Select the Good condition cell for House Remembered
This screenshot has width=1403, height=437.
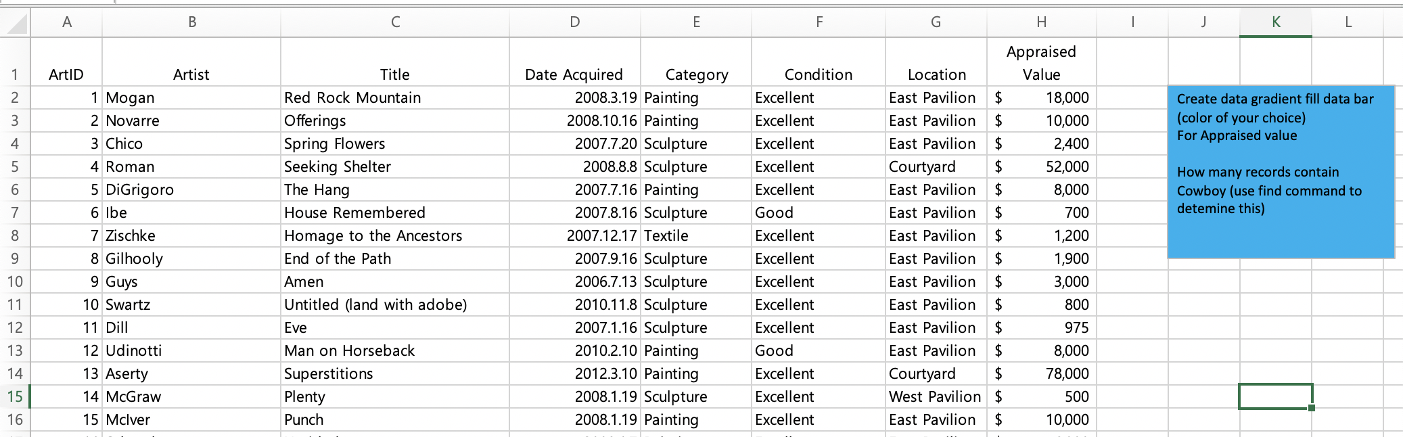click(774, 212)
